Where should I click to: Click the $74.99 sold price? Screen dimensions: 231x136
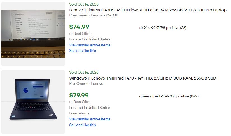click(79, 27)
